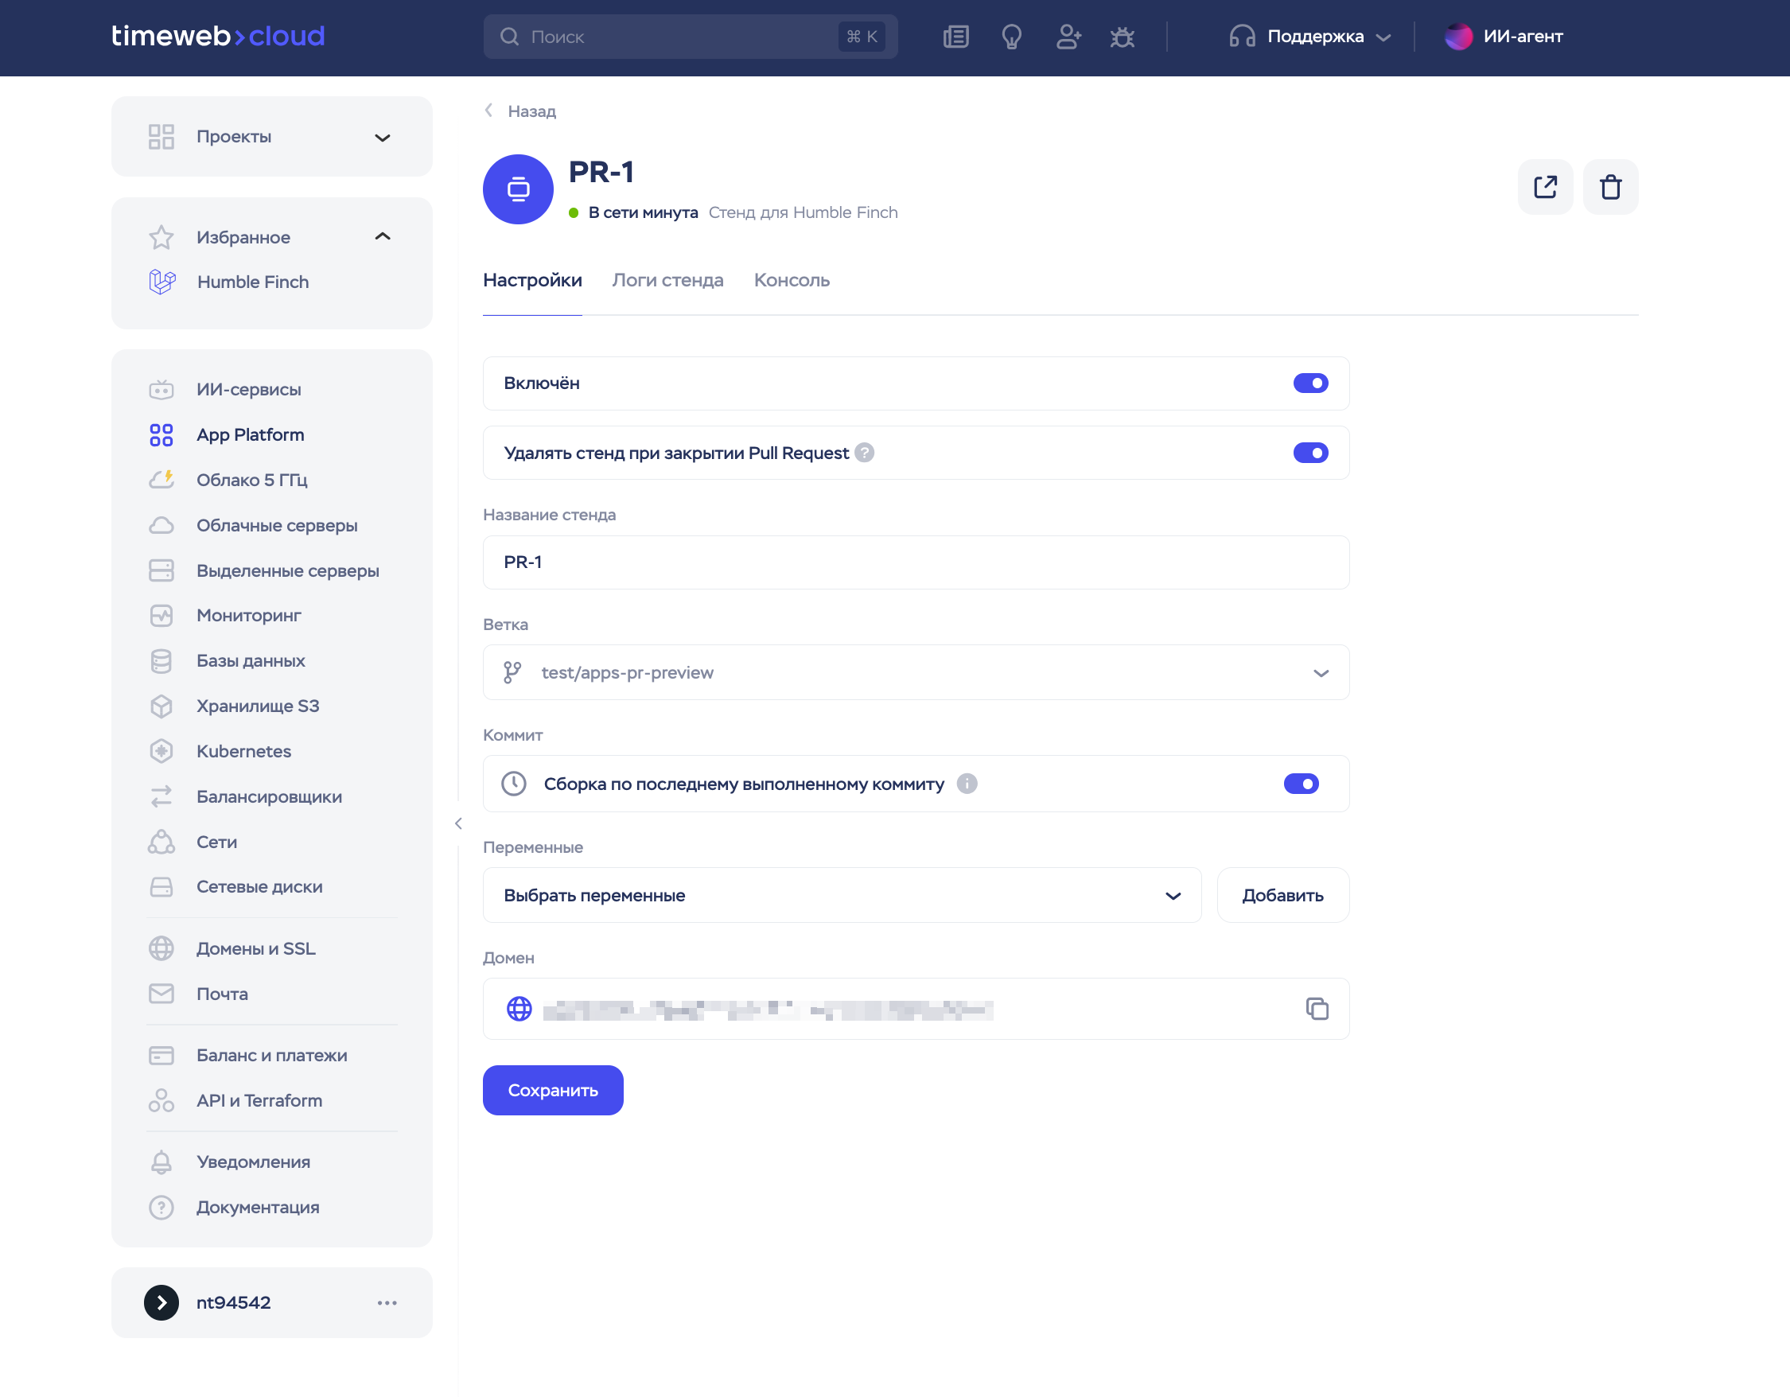Screen dimensions: 1790x1397
Task: Toggle the Включён switch off
Action: 1310,383
